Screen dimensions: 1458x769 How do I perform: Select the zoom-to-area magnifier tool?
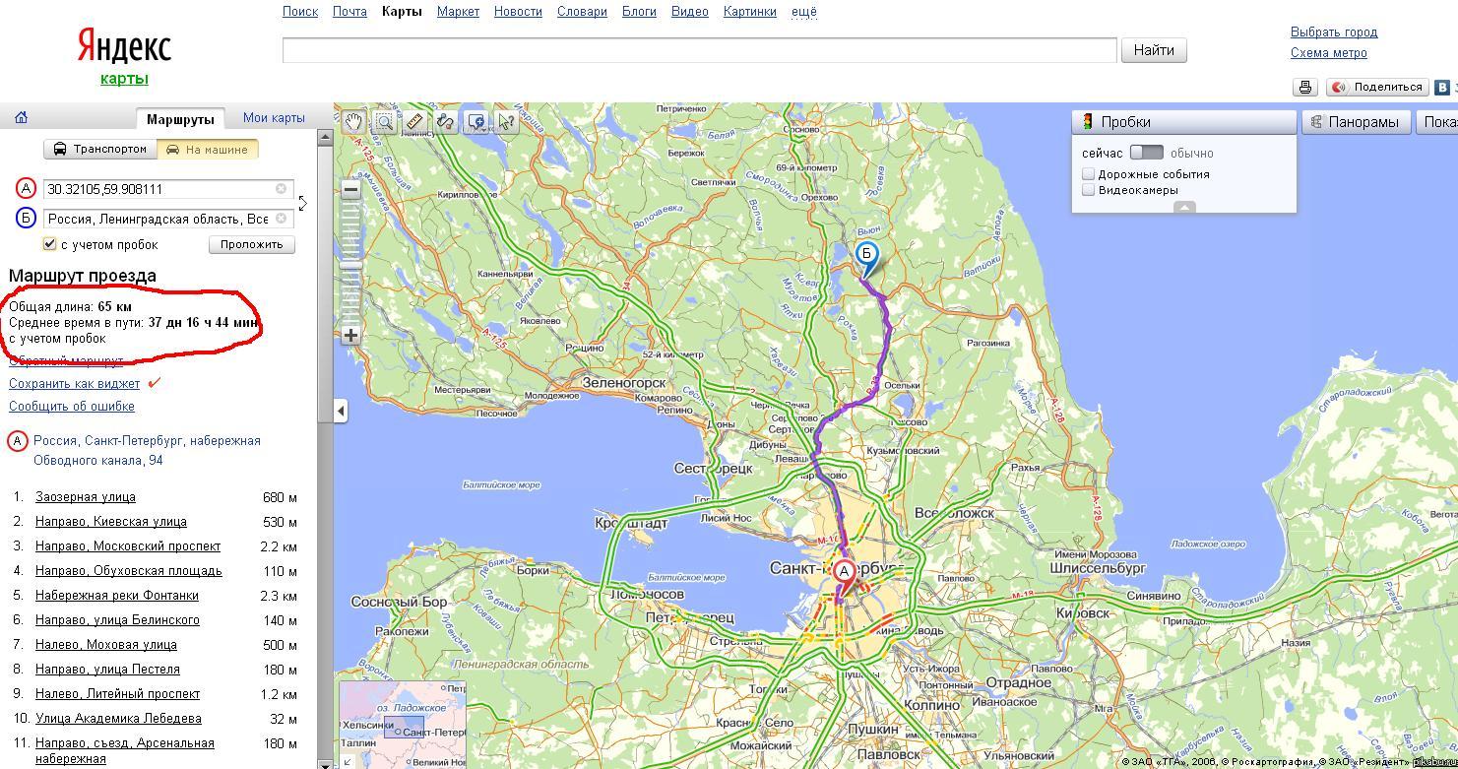384,122
